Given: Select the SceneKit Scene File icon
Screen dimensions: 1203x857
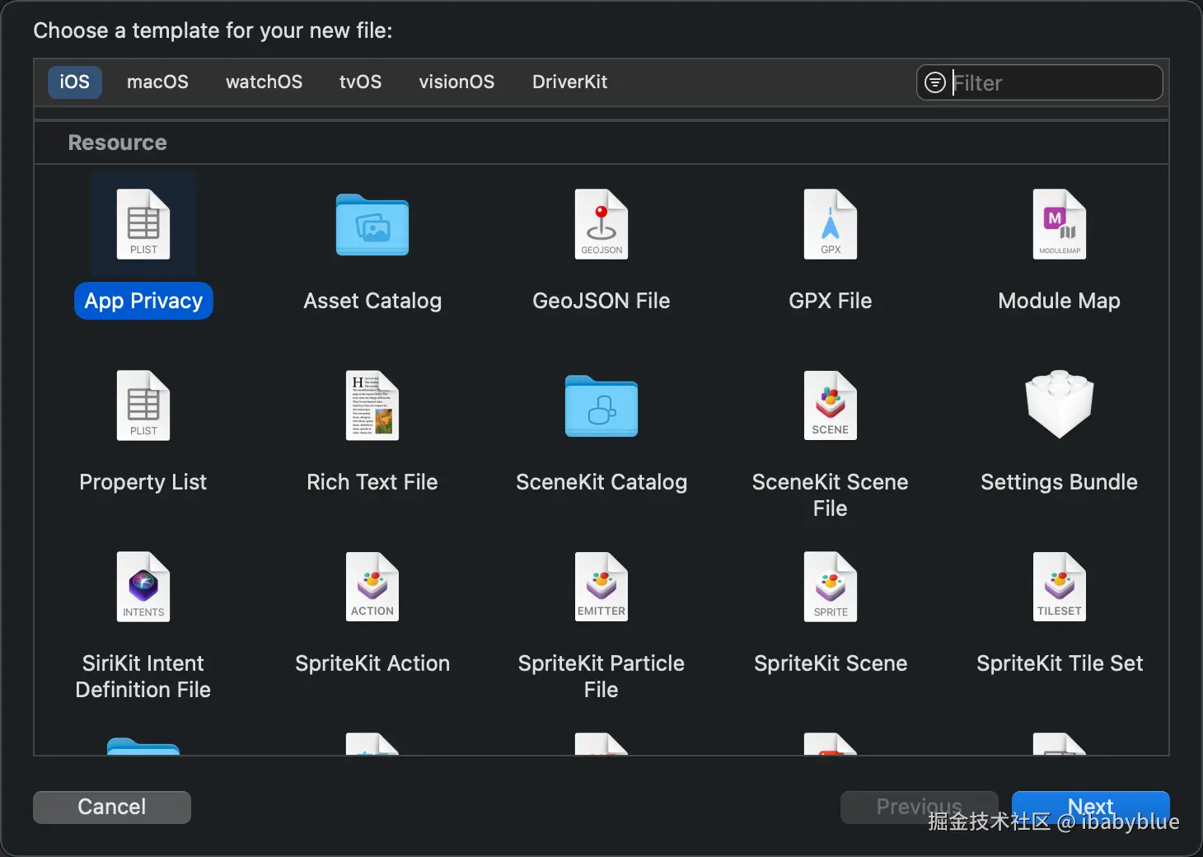Looking at the screenshot, I should (831, 405).
